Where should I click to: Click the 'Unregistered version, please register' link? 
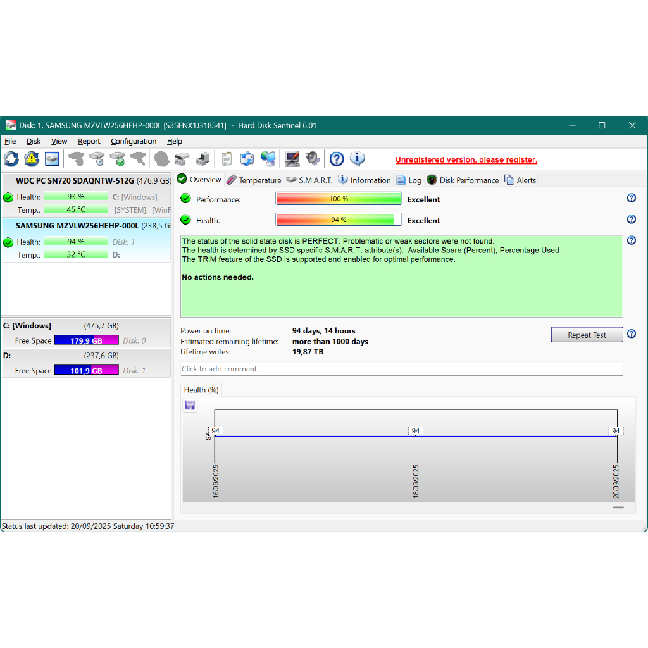click(466, 160)
